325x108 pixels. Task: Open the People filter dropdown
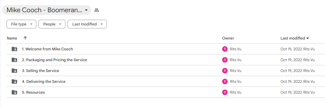[x=52, y=24]
